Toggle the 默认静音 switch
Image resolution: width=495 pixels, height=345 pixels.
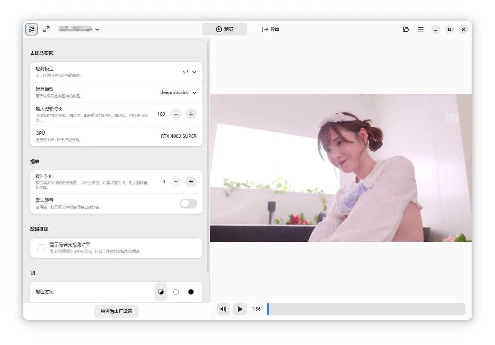[188, 204]
